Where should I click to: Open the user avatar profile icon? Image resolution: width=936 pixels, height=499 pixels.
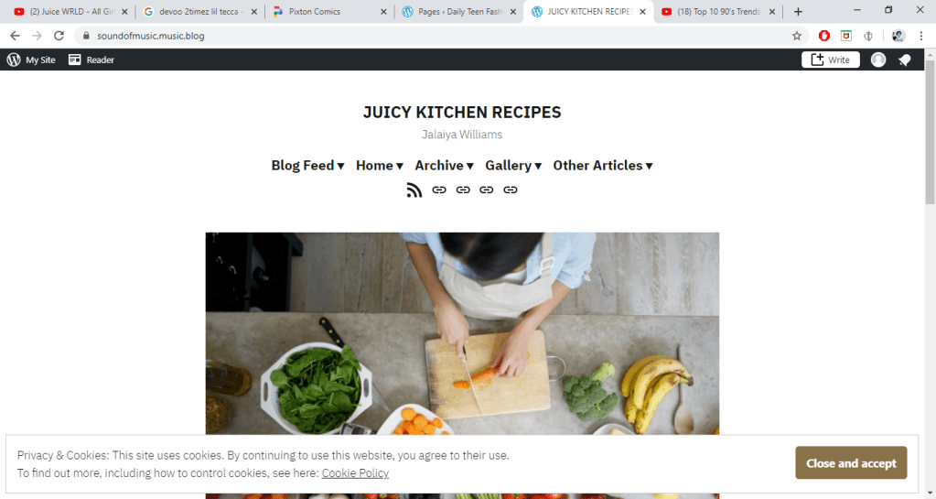point(878,60)
